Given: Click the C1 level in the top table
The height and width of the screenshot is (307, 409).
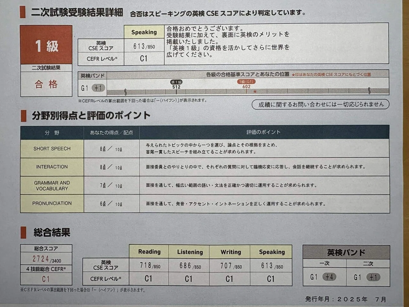Looking at the screenshot, I should 144,59.
